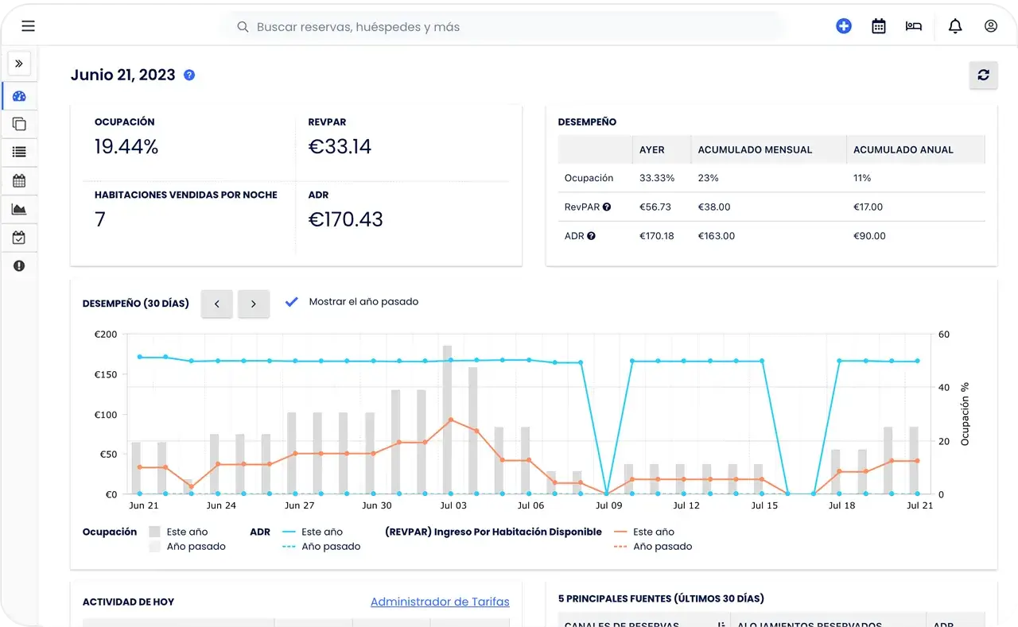The width and height of the screenshot is (1018, 627).
Task: Expand the sidebar with double chevron
Action: pyautogui.click(x=19, y=64)
